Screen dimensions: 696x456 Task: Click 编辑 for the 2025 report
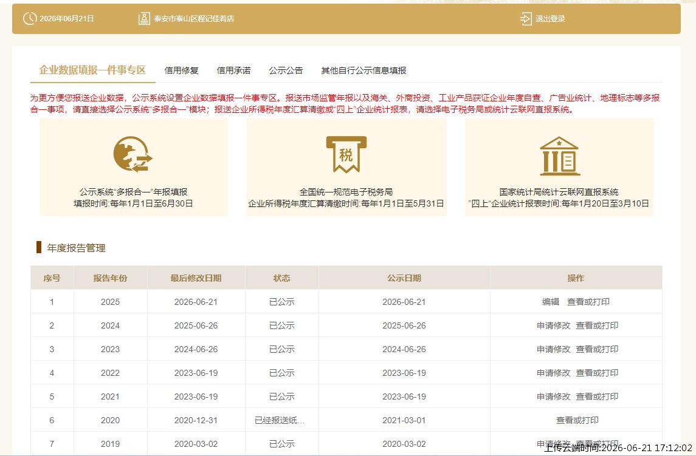point(550,302)
